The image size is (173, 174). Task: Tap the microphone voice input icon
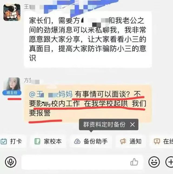[11, 162]
